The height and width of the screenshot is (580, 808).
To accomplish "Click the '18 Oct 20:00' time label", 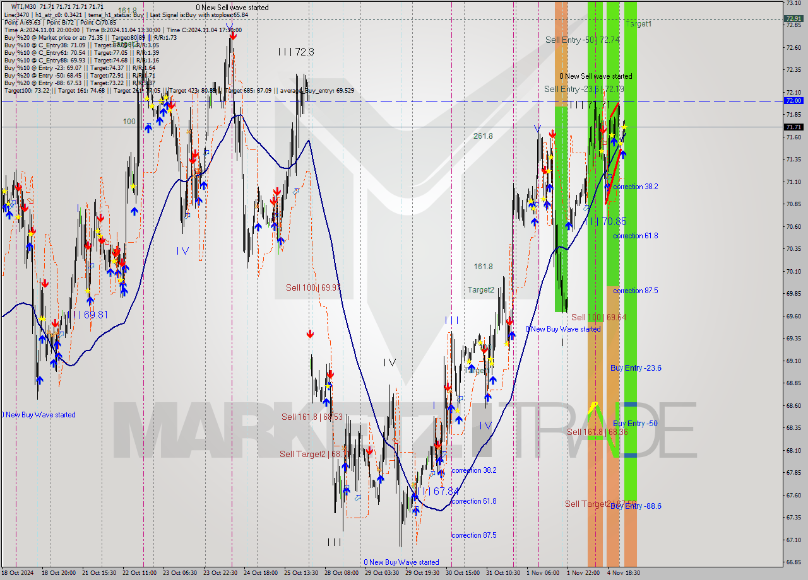I will click(x=59, y=573).
